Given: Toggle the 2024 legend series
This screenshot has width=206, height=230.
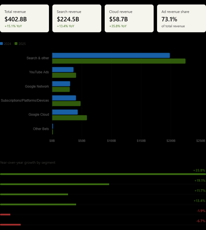Looking at the screenshot, I should point(6,44).
